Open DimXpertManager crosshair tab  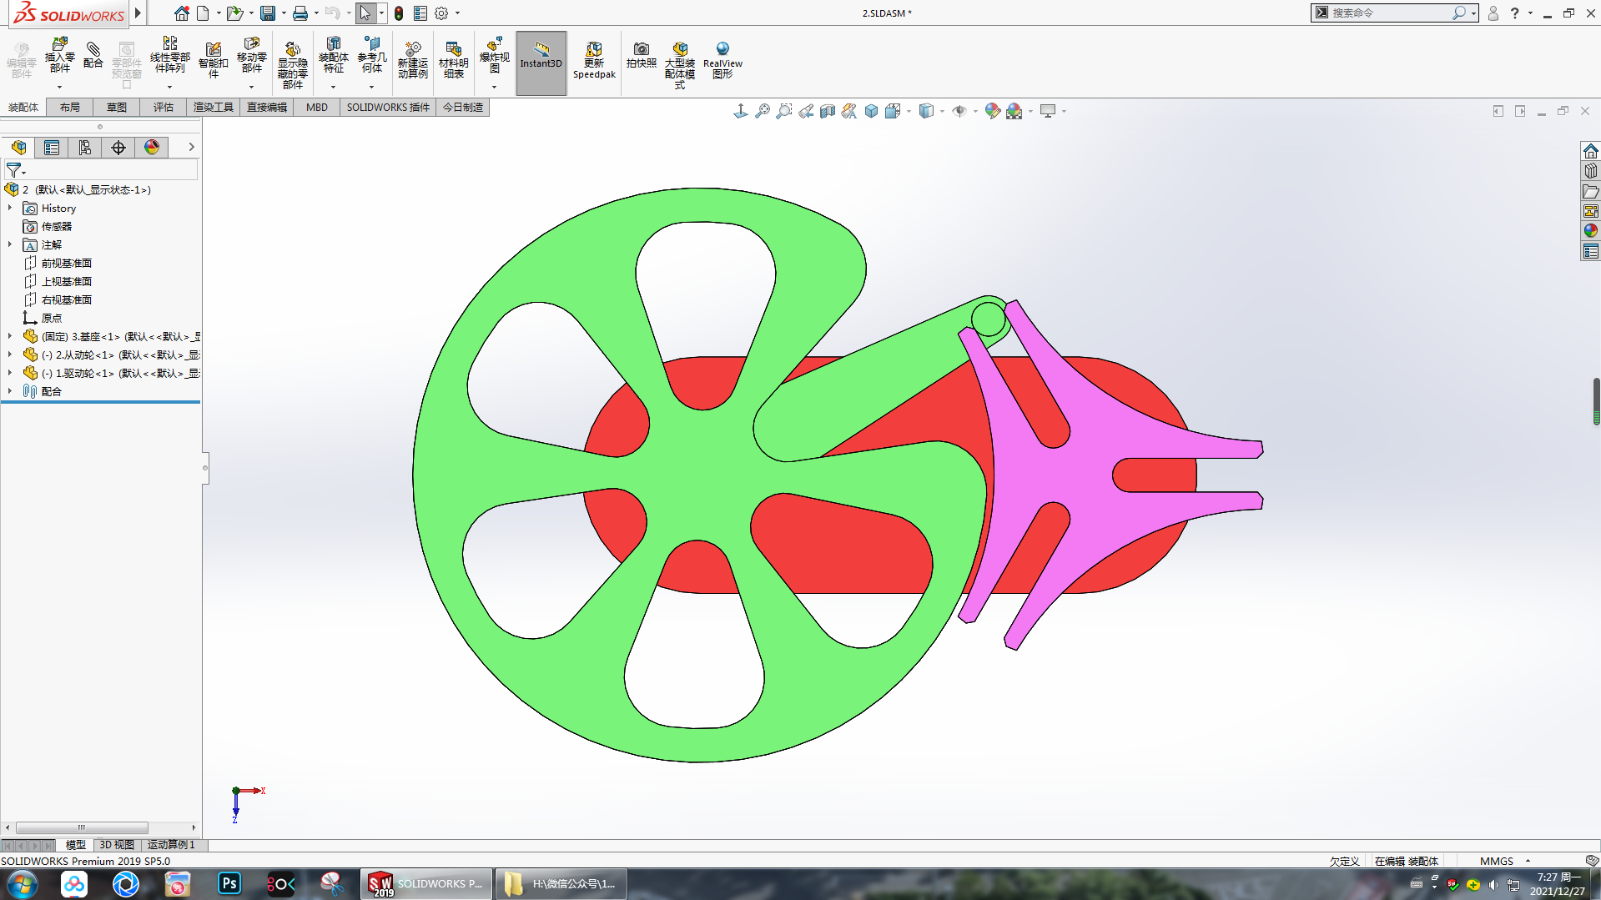point(118,148)
